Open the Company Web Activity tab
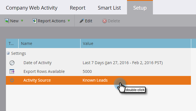Screen dimensions: 196x111 pyautogui.click(x=32, y=8)
